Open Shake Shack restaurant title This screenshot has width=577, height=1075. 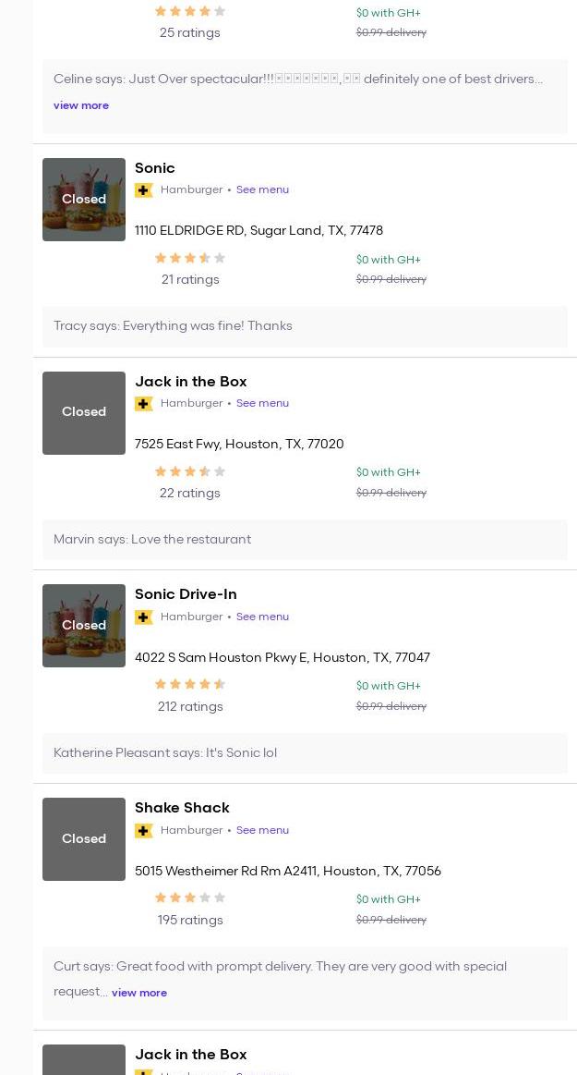tap(182, 808)
